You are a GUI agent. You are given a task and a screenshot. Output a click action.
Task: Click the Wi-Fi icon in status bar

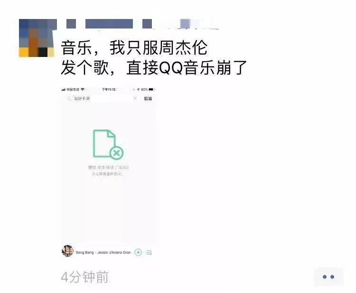(x=83, y=89)
